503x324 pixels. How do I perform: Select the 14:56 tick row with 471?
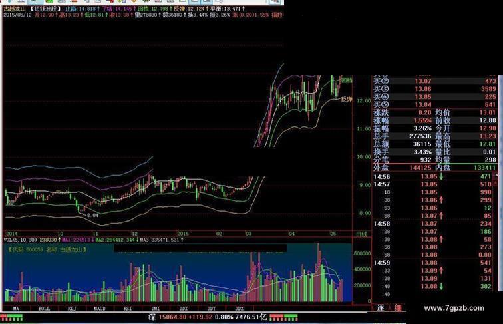[432, 176]
